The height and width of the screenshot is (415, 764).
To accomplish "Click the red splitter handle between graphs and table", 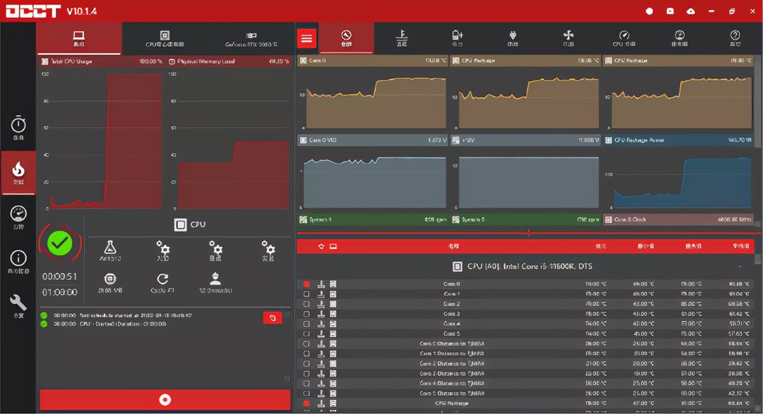I will [x=528, y=233].
